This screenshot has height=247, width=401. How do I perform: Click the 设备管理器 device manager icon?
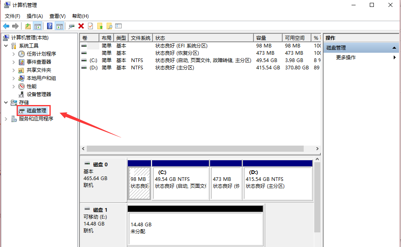[21, 94]
